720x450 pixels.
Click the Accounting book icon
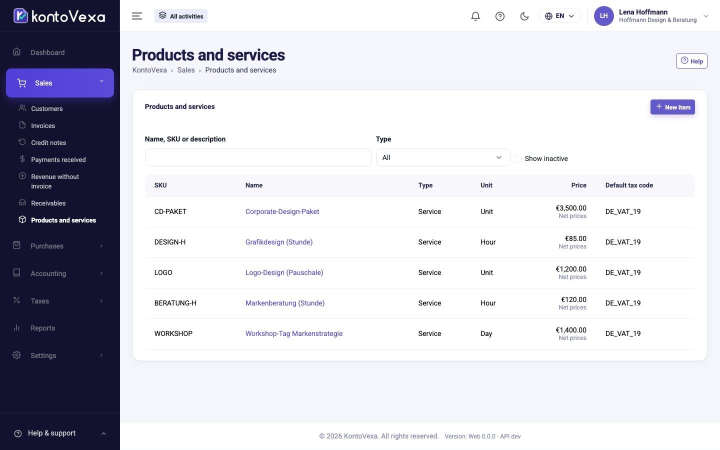pyautogui.click(x=16, y=273)
